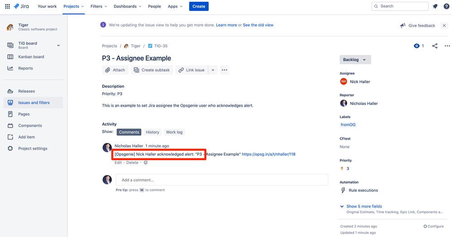Click Nicholas Haller reporter avatar
The image size is (452, 237).
343,103
